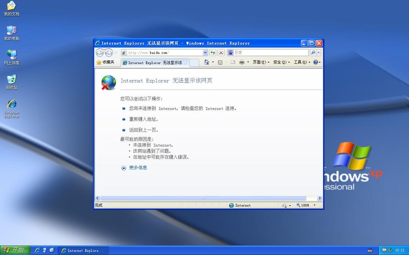Expand the address bar history dropdown
409x255 pixels.
[x=206, y=53]
